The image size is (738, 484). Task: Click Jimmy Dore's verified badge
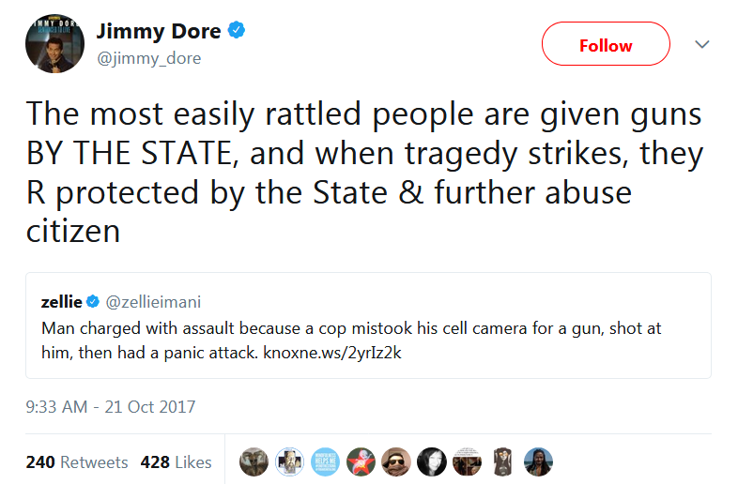pyautogui.click(x=238, y=31)
